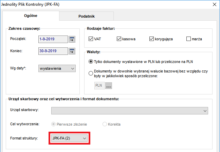The height and width of the screenshot is (152, 220).
Task: Select the Ogólne tab
Action: pyautogui.click(x=31, y=16)
